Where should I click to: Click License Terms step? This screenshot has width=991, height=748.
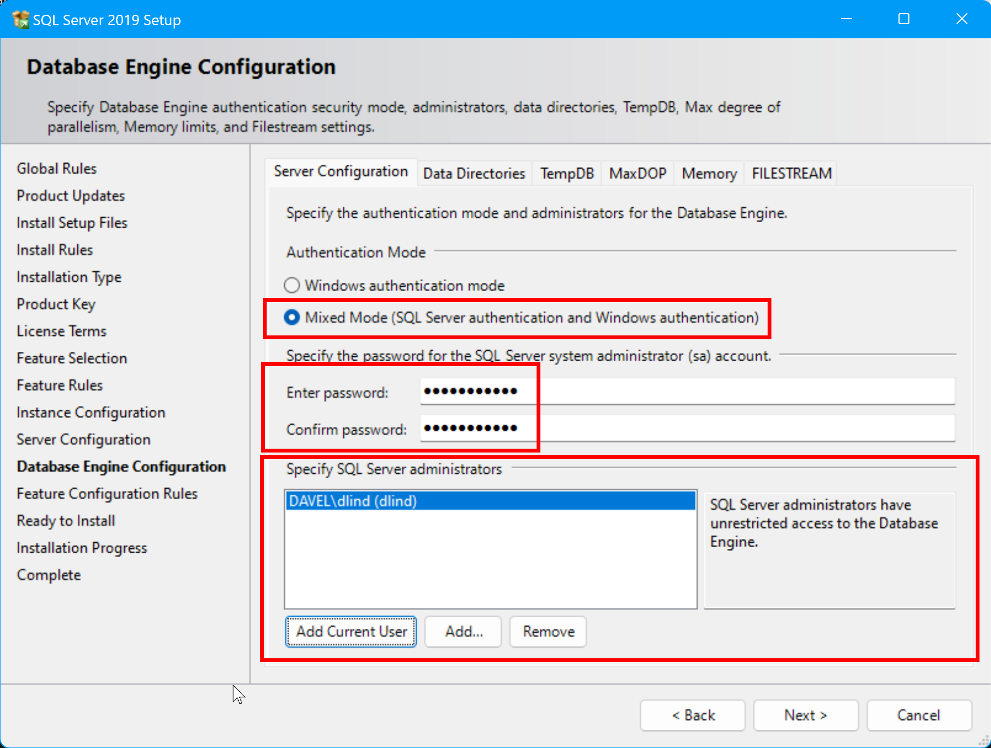(x=62, y=331)
